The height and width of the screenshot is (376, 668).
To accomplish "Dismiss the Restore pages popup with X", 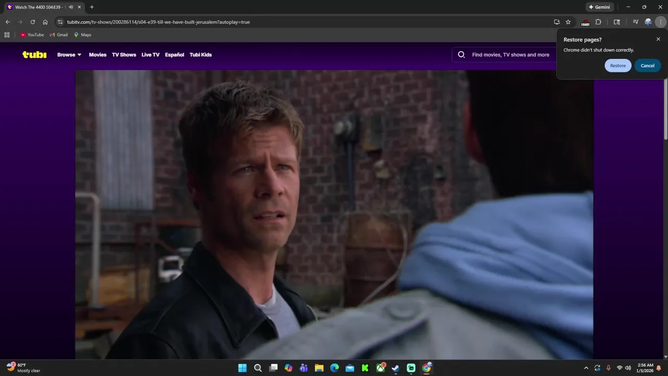I will coord(658,39).
